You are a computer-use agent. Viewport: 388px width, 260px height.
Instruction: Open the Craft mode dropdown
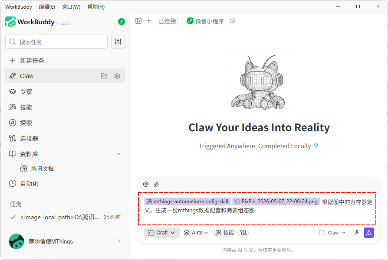click(x=162, y=233)
